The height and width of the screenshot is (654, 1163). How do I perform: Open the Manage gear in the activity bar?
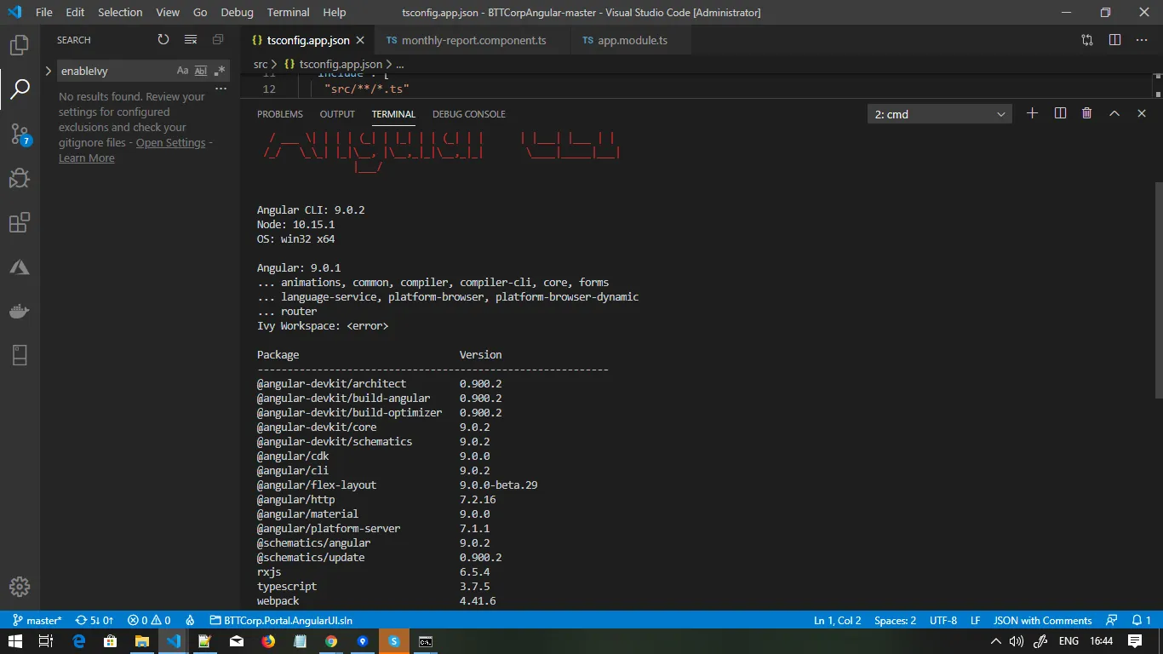point(20,587)
